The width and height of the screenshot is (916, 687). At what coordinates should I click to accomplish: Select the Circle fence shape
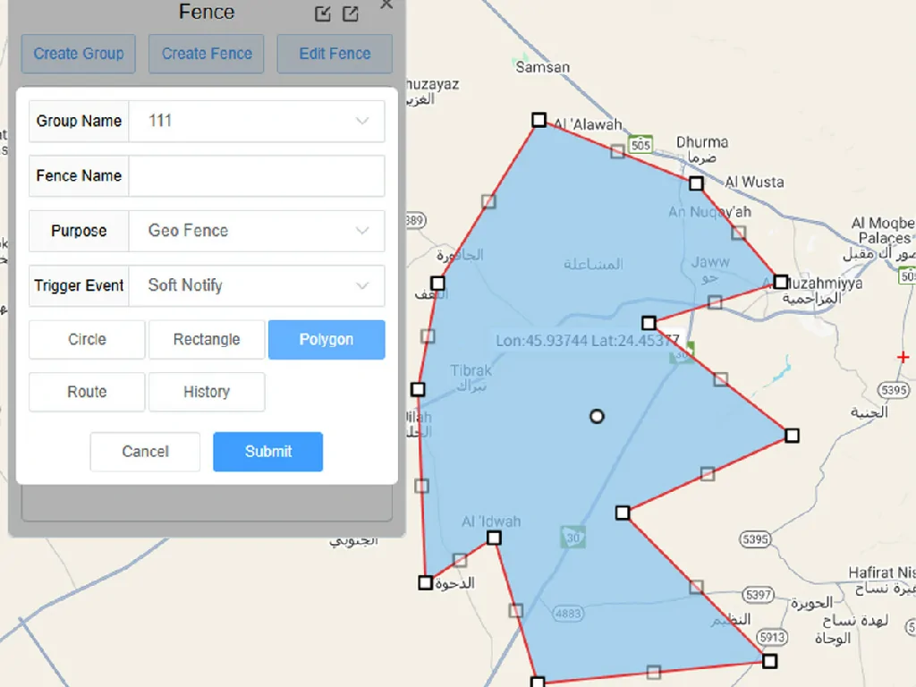point(86,339)
